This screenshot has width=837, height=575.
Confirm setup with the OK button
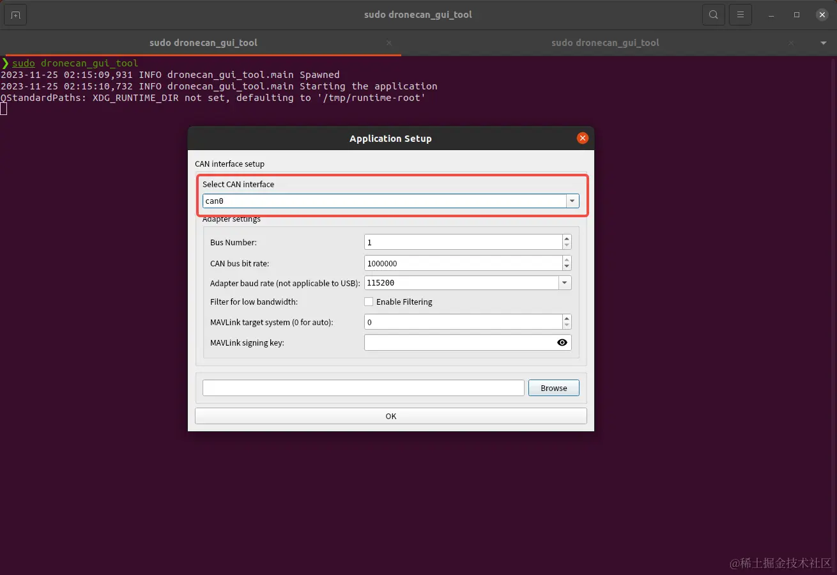391,416
